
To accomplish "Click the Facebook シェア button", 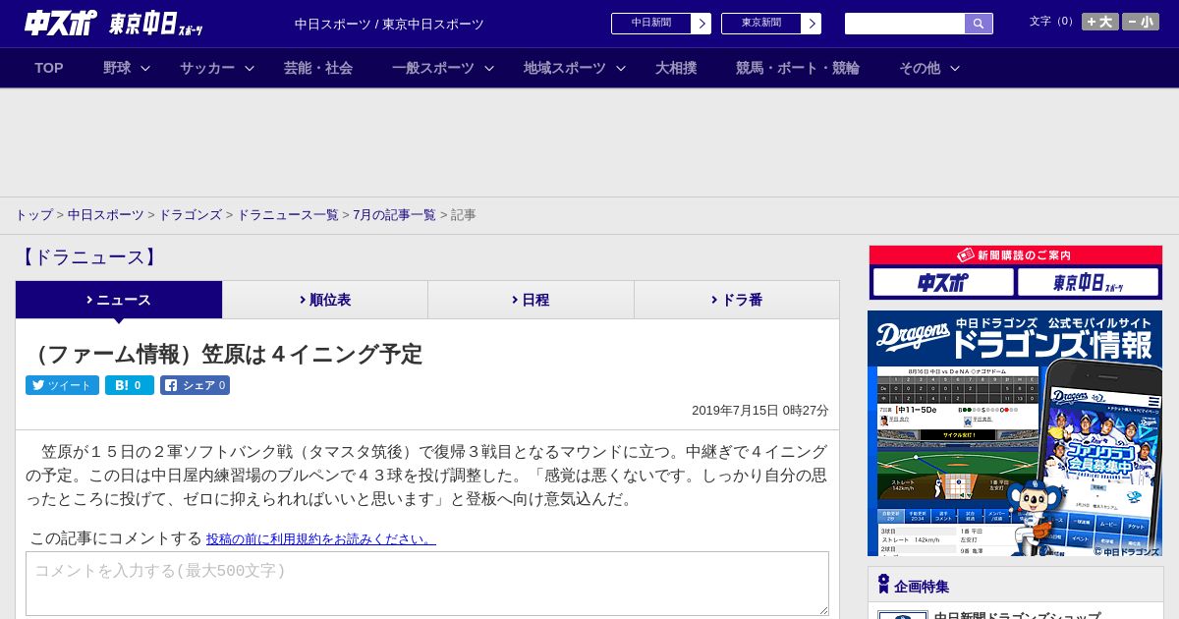I will coord(195,385).
